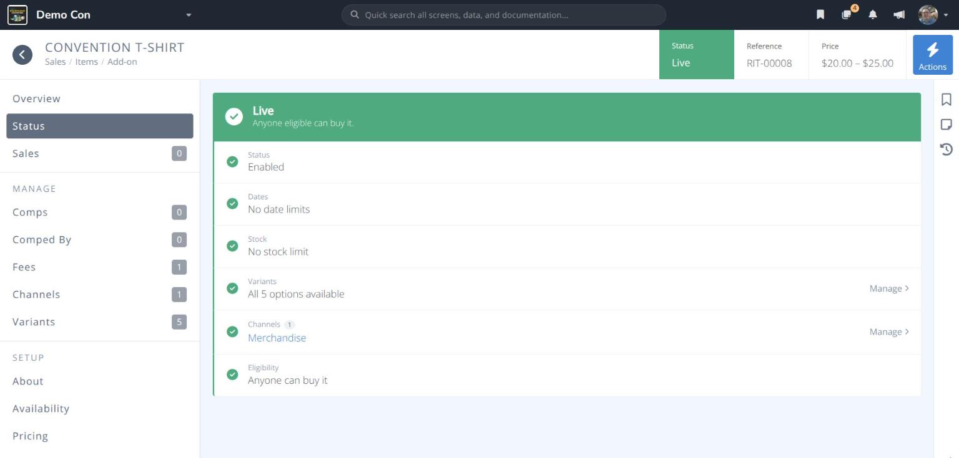Click the Dates row check icon
The width and height of the screenshot is (959, 458).
pos(232,204)
